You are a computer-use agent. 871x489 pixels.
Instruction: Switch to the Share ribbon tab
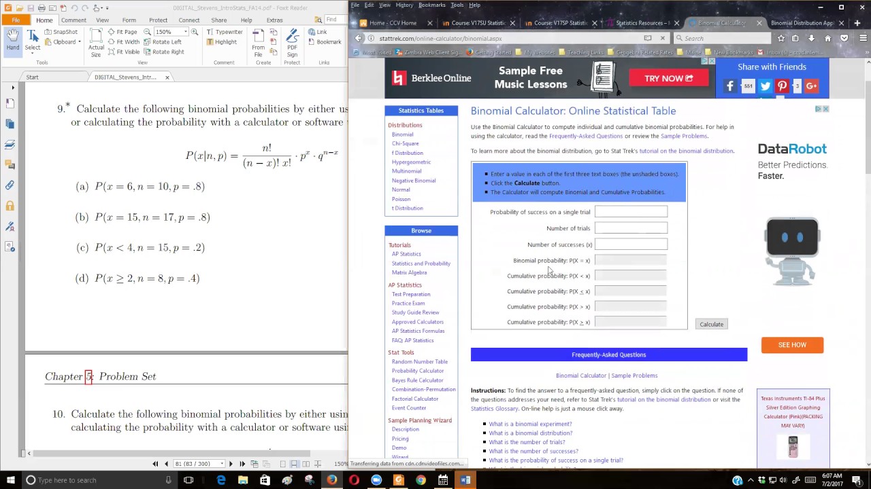[x=218, y=20]
